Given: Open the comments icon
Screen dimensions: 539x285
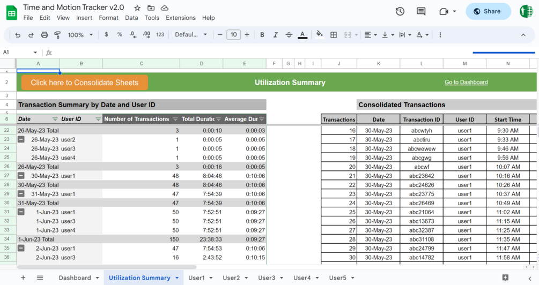Looking at the screenshot, I should (421, 11).
